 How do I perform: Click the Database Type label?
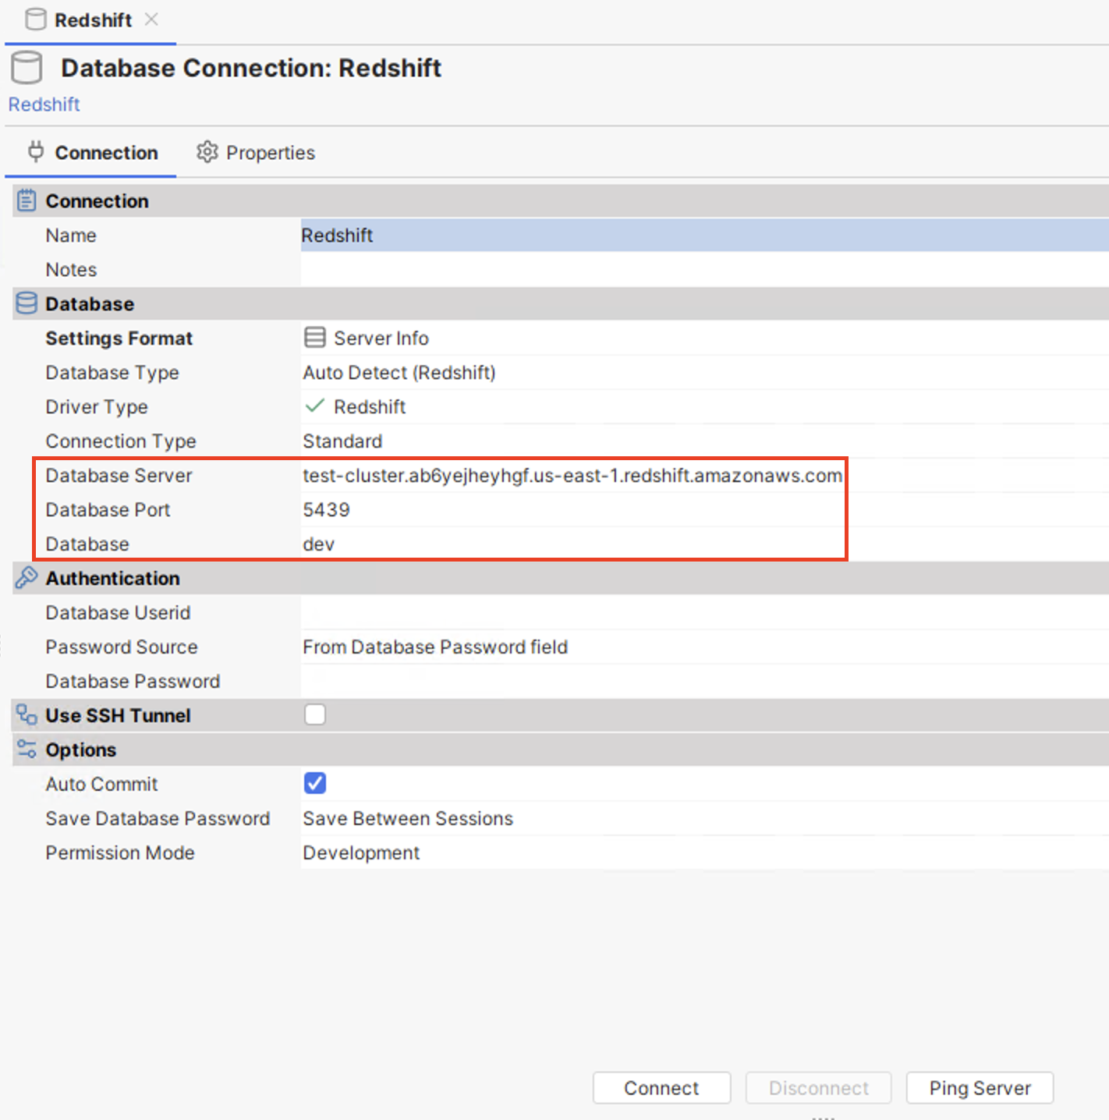click(112, 373)
